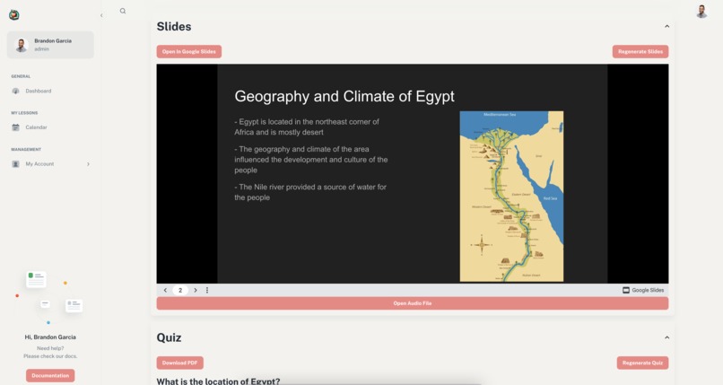Go to previous slide arrow
723x385 pixels.
coord(165,290)
